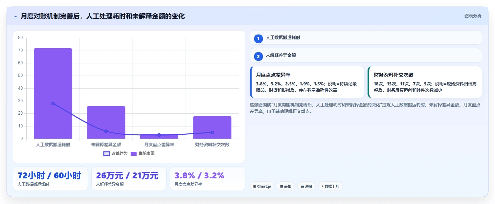Click the 数据卡片 tag label

(332, 187)
